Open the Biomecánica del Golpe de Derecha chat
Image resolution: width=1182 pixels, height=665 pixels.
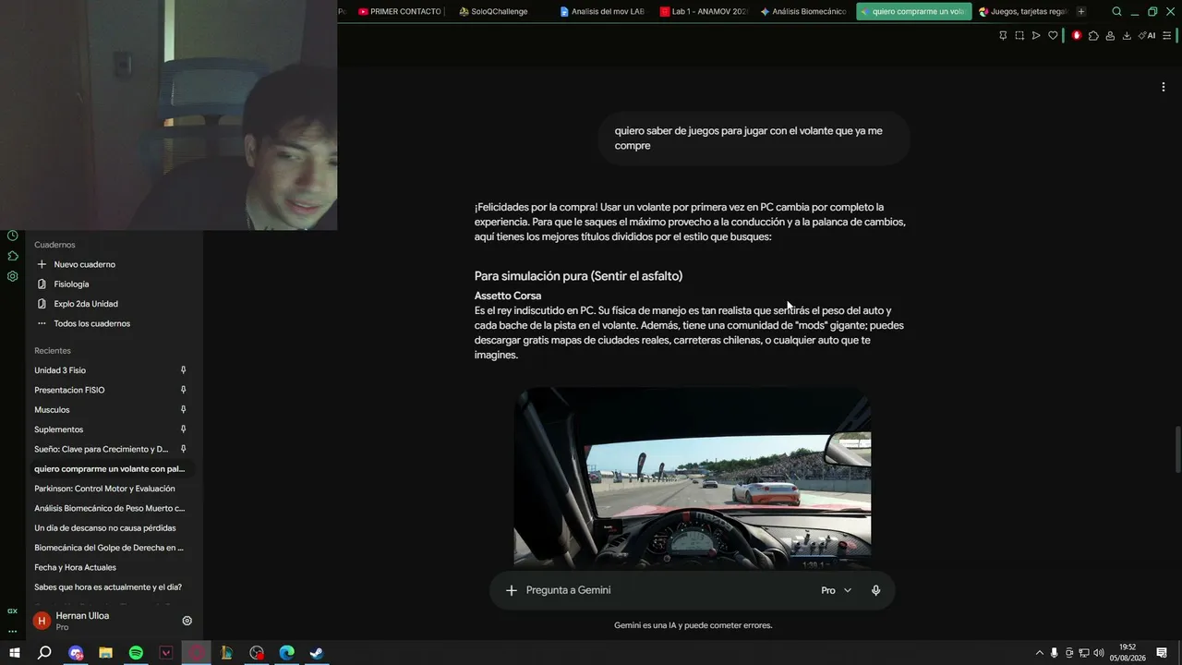pos(111,548)
